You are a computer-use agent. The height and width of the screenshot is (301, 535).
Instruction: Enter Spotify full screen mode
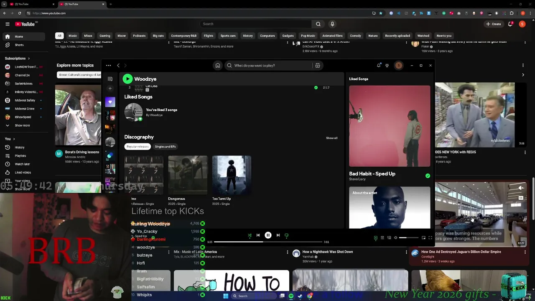point(430,238)
